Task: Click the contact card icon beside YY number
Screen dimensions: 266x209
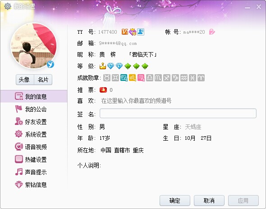Action: (x=141, y=32)
